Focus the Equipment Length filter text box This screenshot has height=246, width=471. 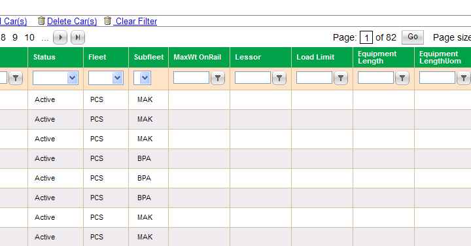[x=375, y=77]
